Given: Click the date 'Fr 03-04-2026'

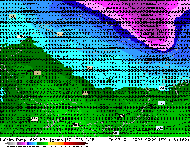Looking at the screenshot, I should tap(126, 140).
